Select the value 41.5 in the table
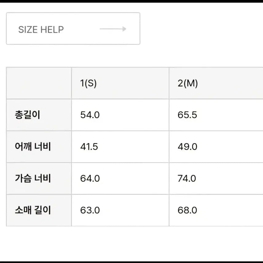263x263 pixels. [89, 147]
